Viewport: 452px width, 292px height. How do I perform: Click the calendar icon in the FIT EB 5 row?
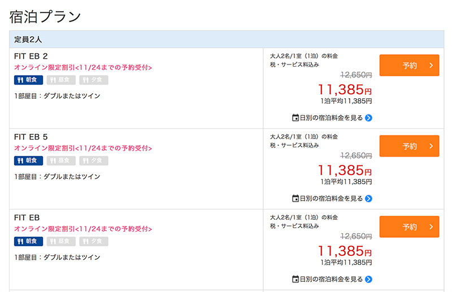(x=295, y=199)
